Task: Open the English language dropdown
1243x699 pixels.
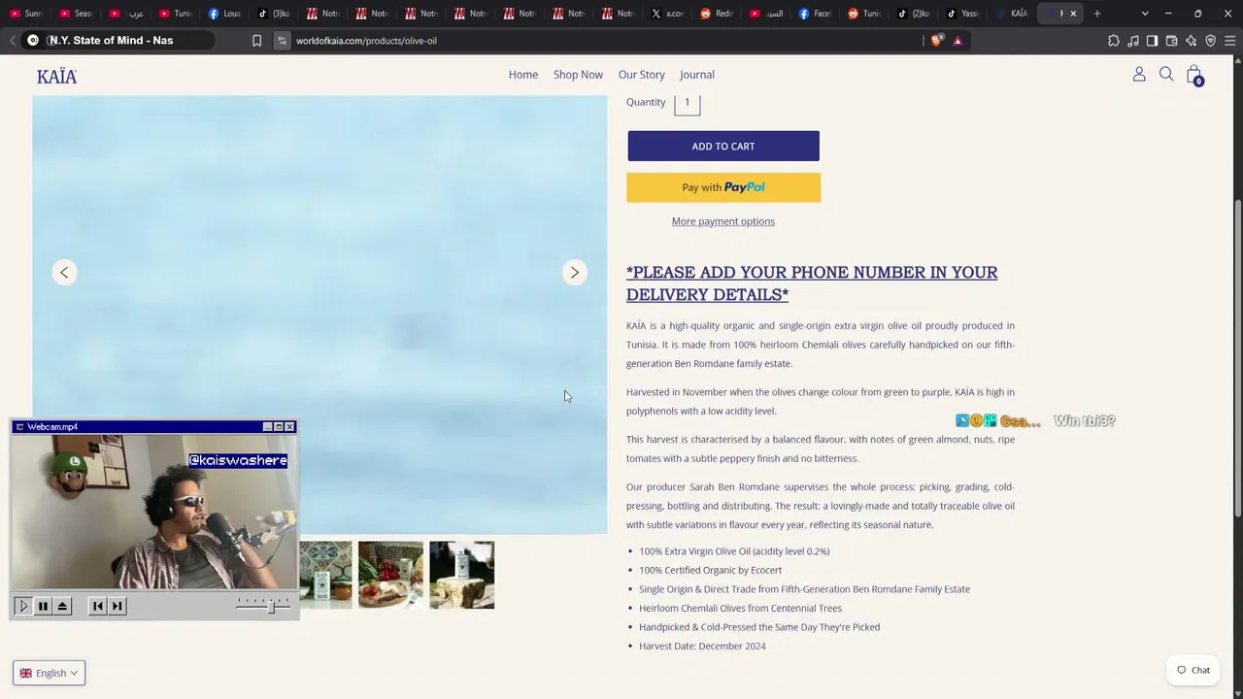Action: 50,673
